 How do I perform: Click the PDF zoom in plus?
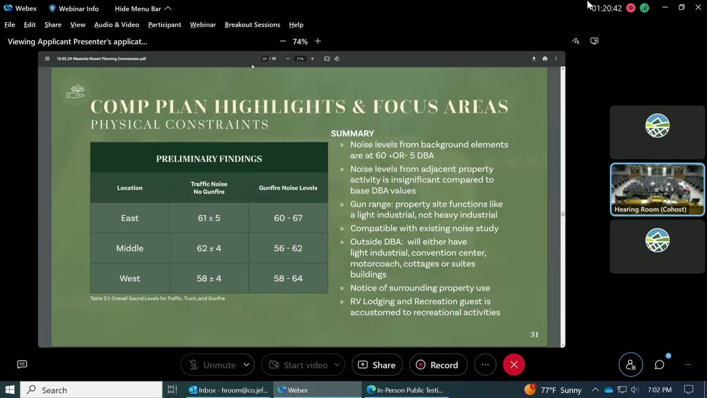pyautogui.click(x=312, y=59)
